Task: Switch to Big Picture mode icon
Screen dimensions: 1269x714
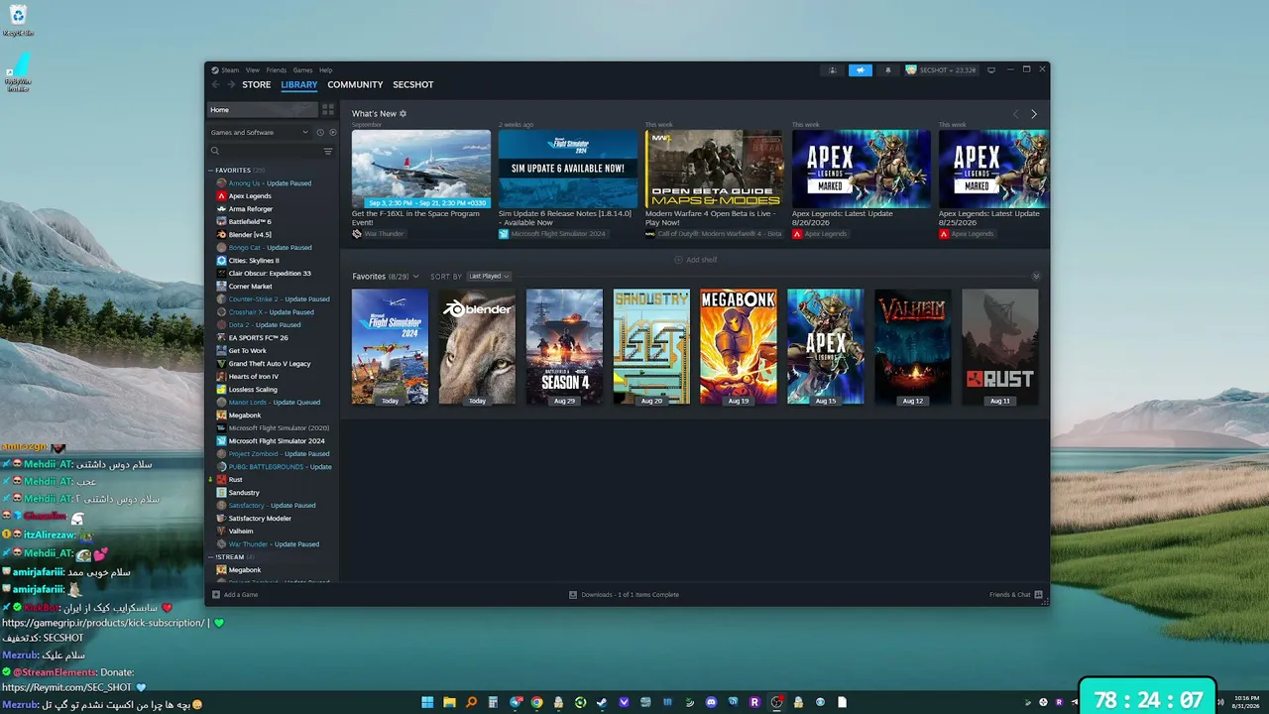Action: [990, 70]
